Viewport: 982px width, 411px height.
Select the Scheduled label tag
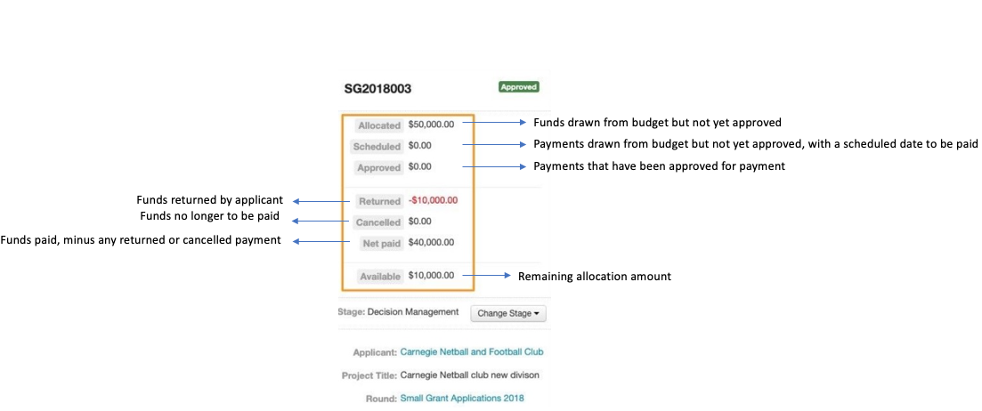[377, 147]
